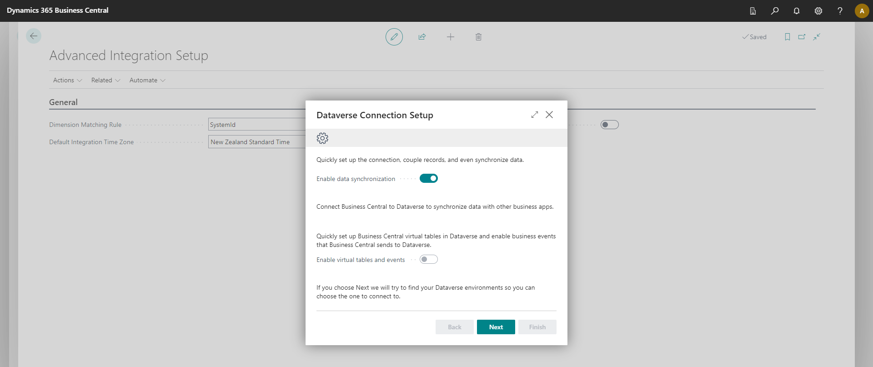Create new record with the plus icon

tap(451, 37)
